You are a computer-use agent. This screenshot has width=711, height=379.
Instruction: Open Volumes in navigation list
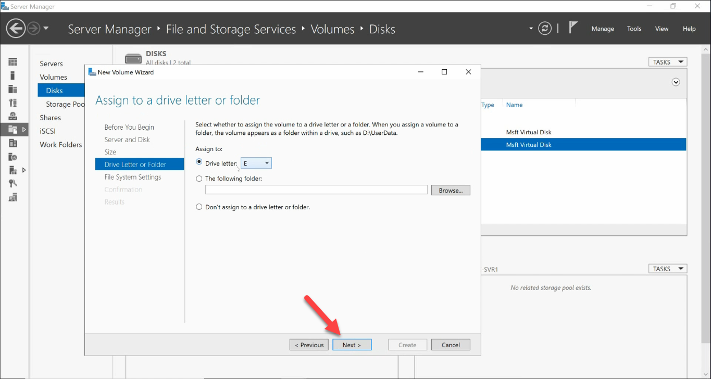click(53, 77)
